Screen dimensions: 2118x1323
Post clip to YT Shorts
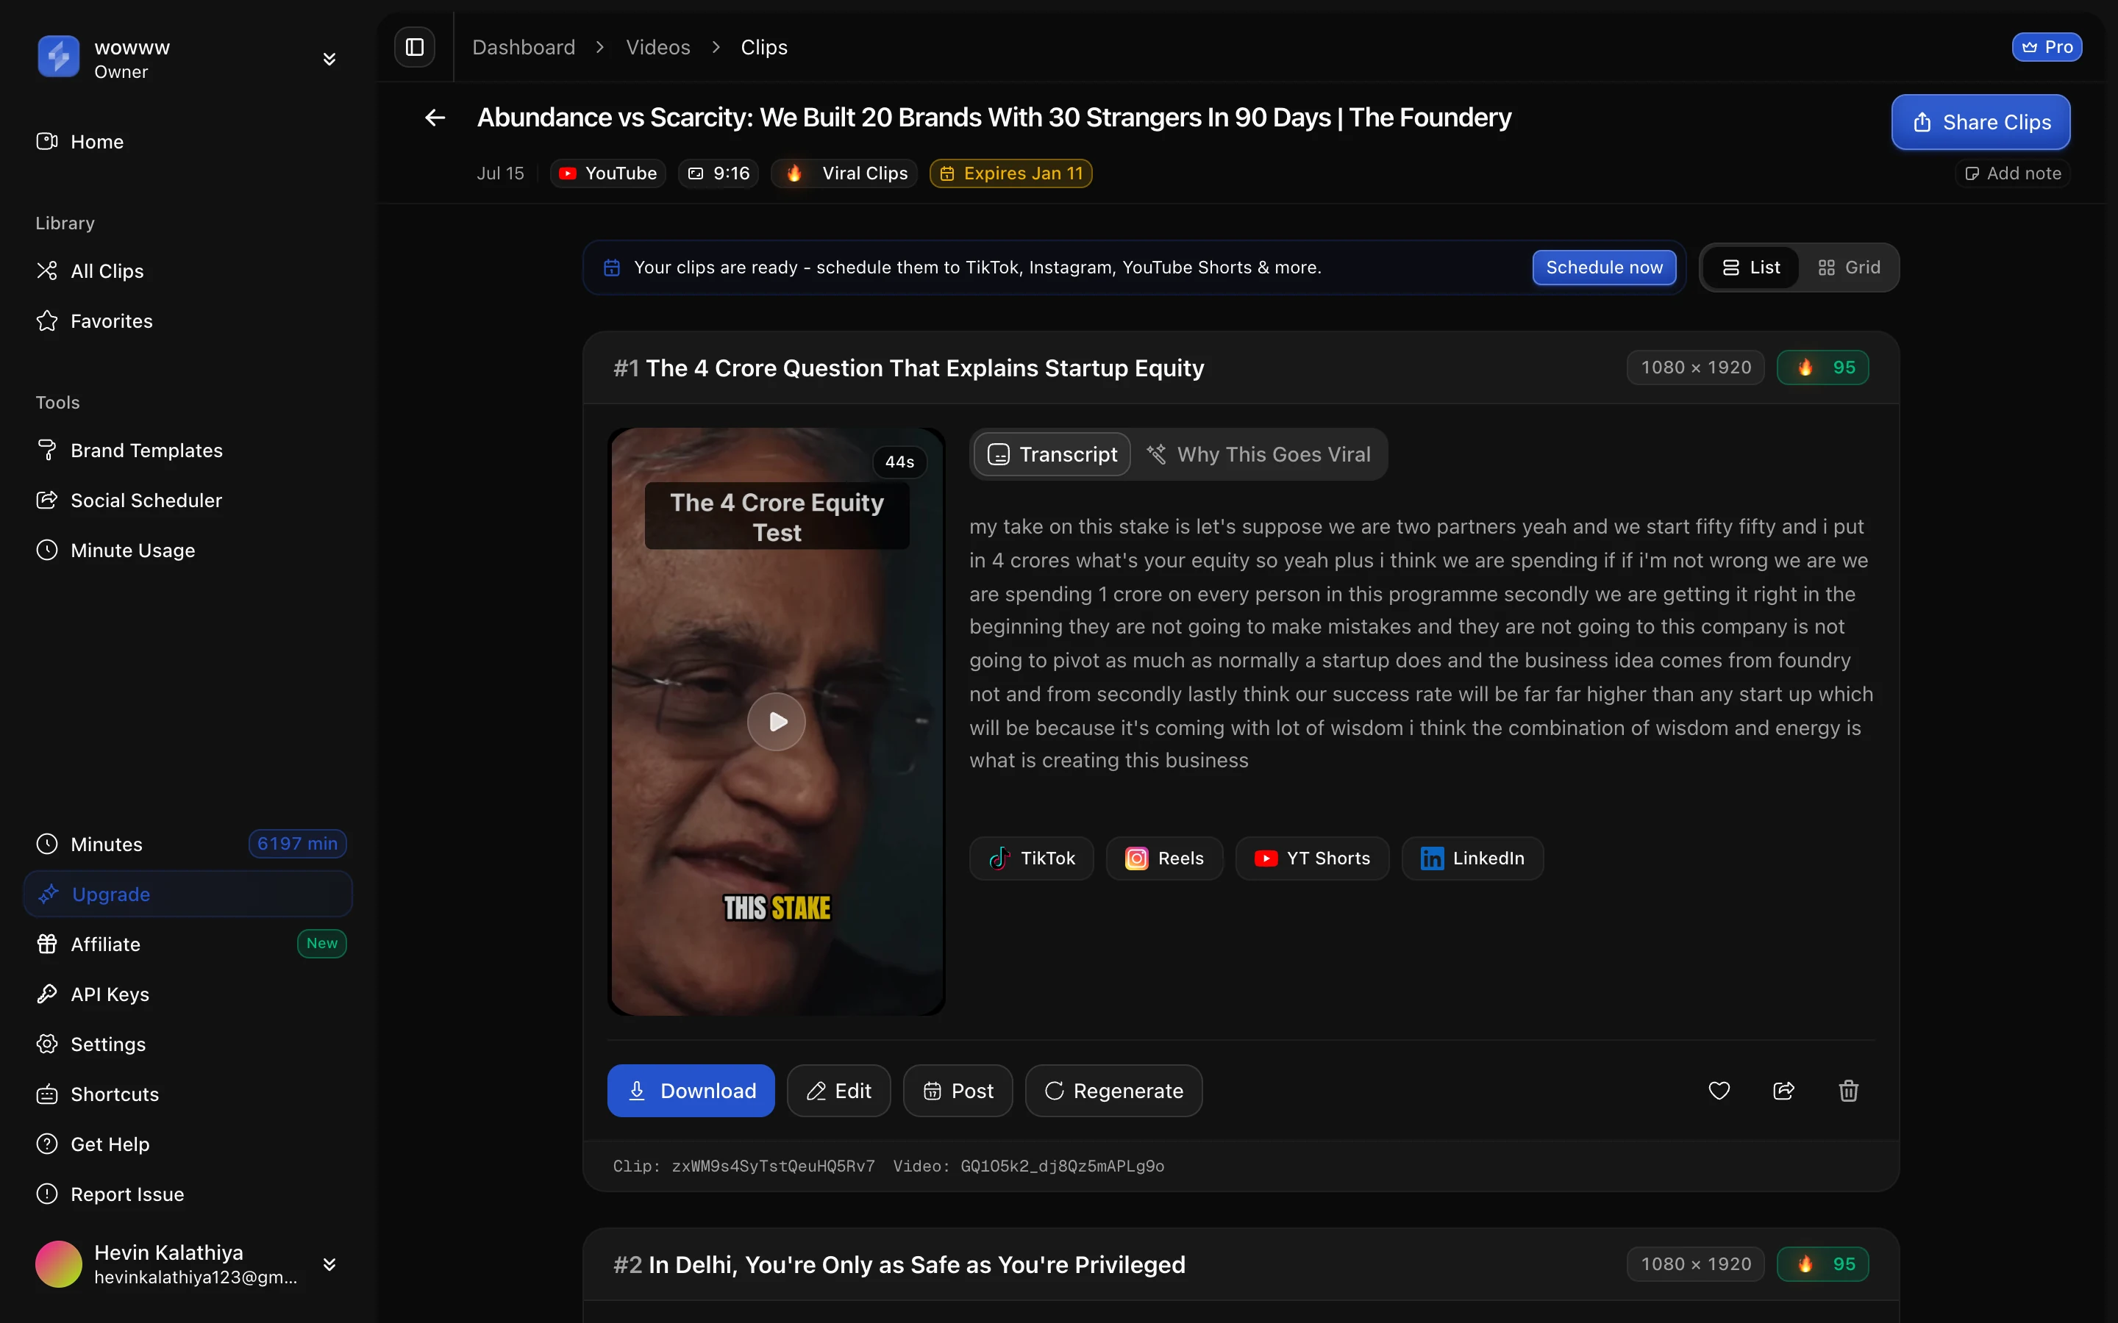tap(1312, 858)
